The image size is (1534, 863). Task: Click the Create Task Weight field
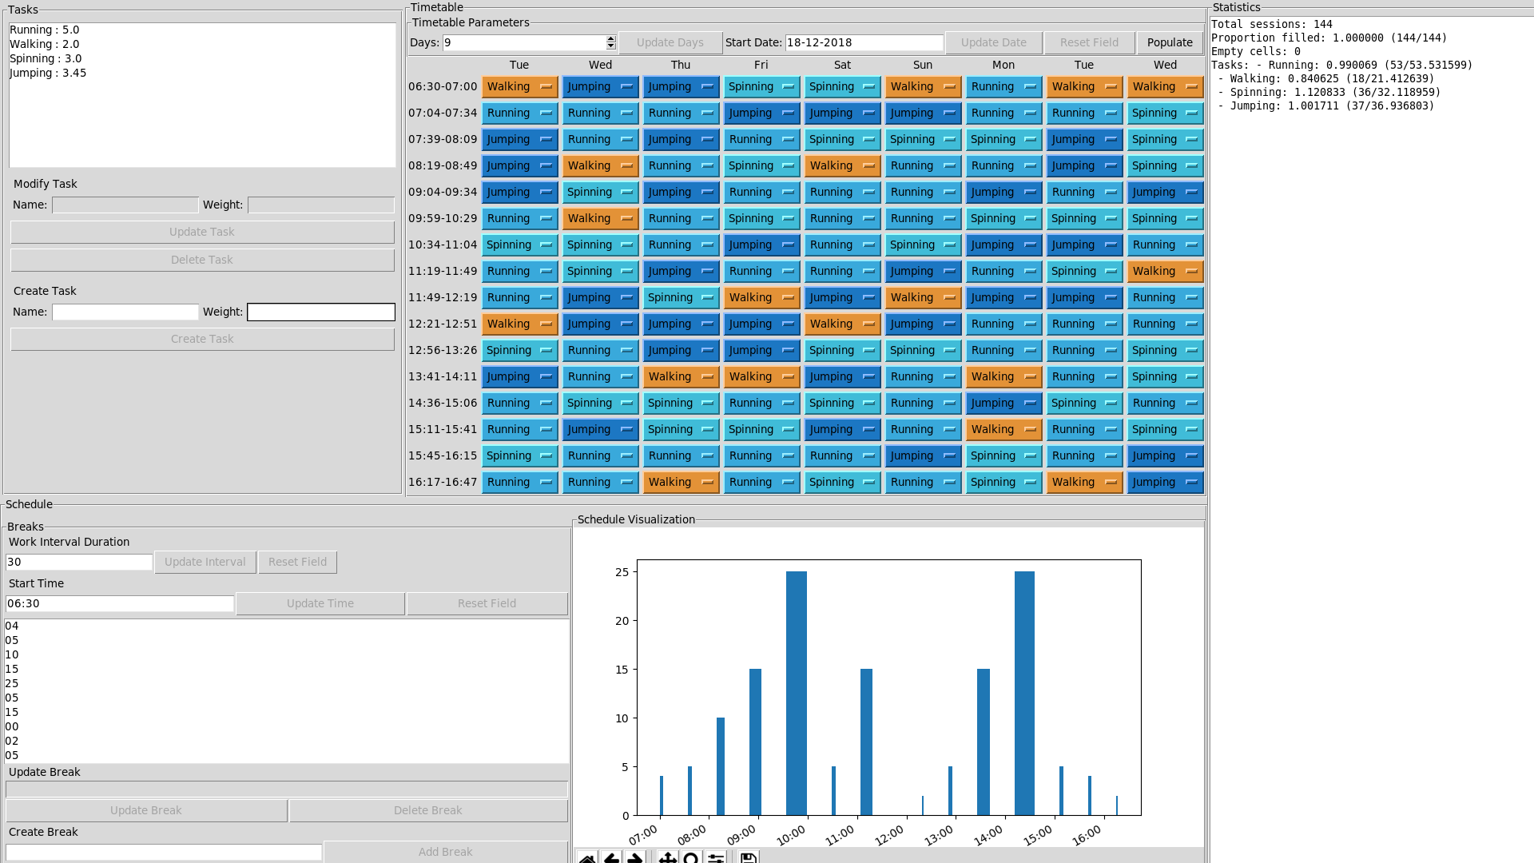pyautogui.click(x=320, y=312)
